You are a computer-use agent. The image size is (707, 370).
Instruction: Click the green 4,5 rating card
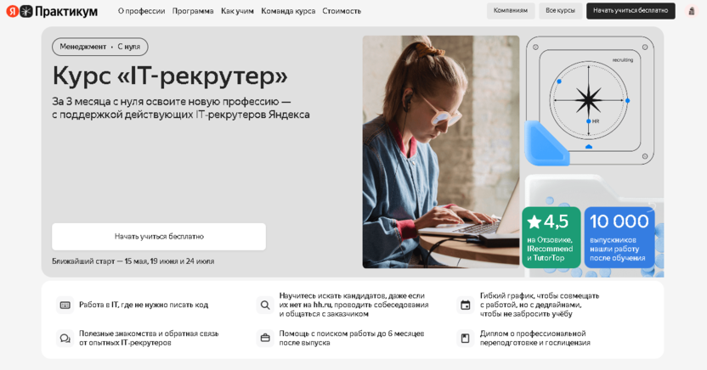click(551, 238)
